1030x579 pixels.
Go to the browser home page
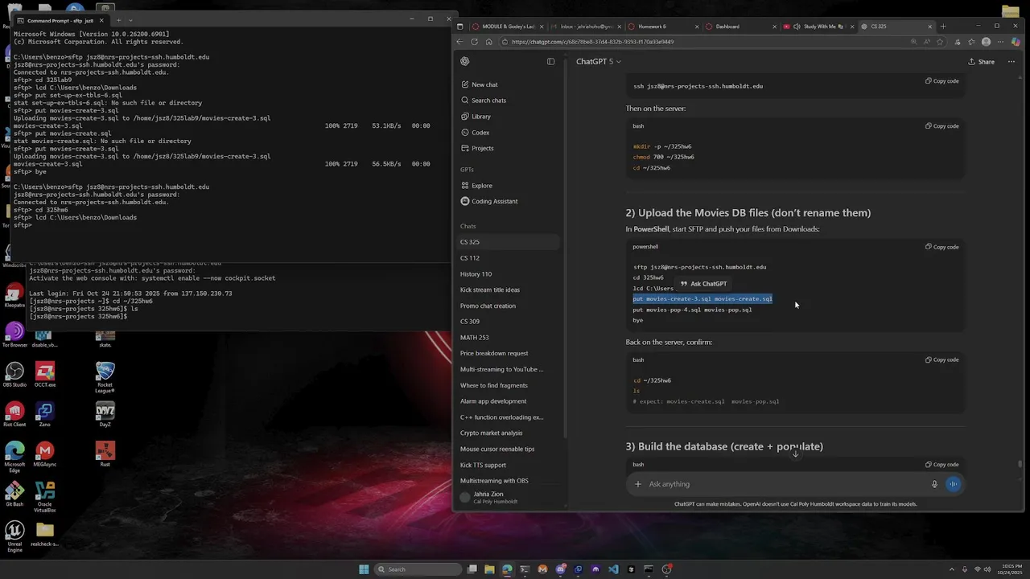(x=488, y=42)
